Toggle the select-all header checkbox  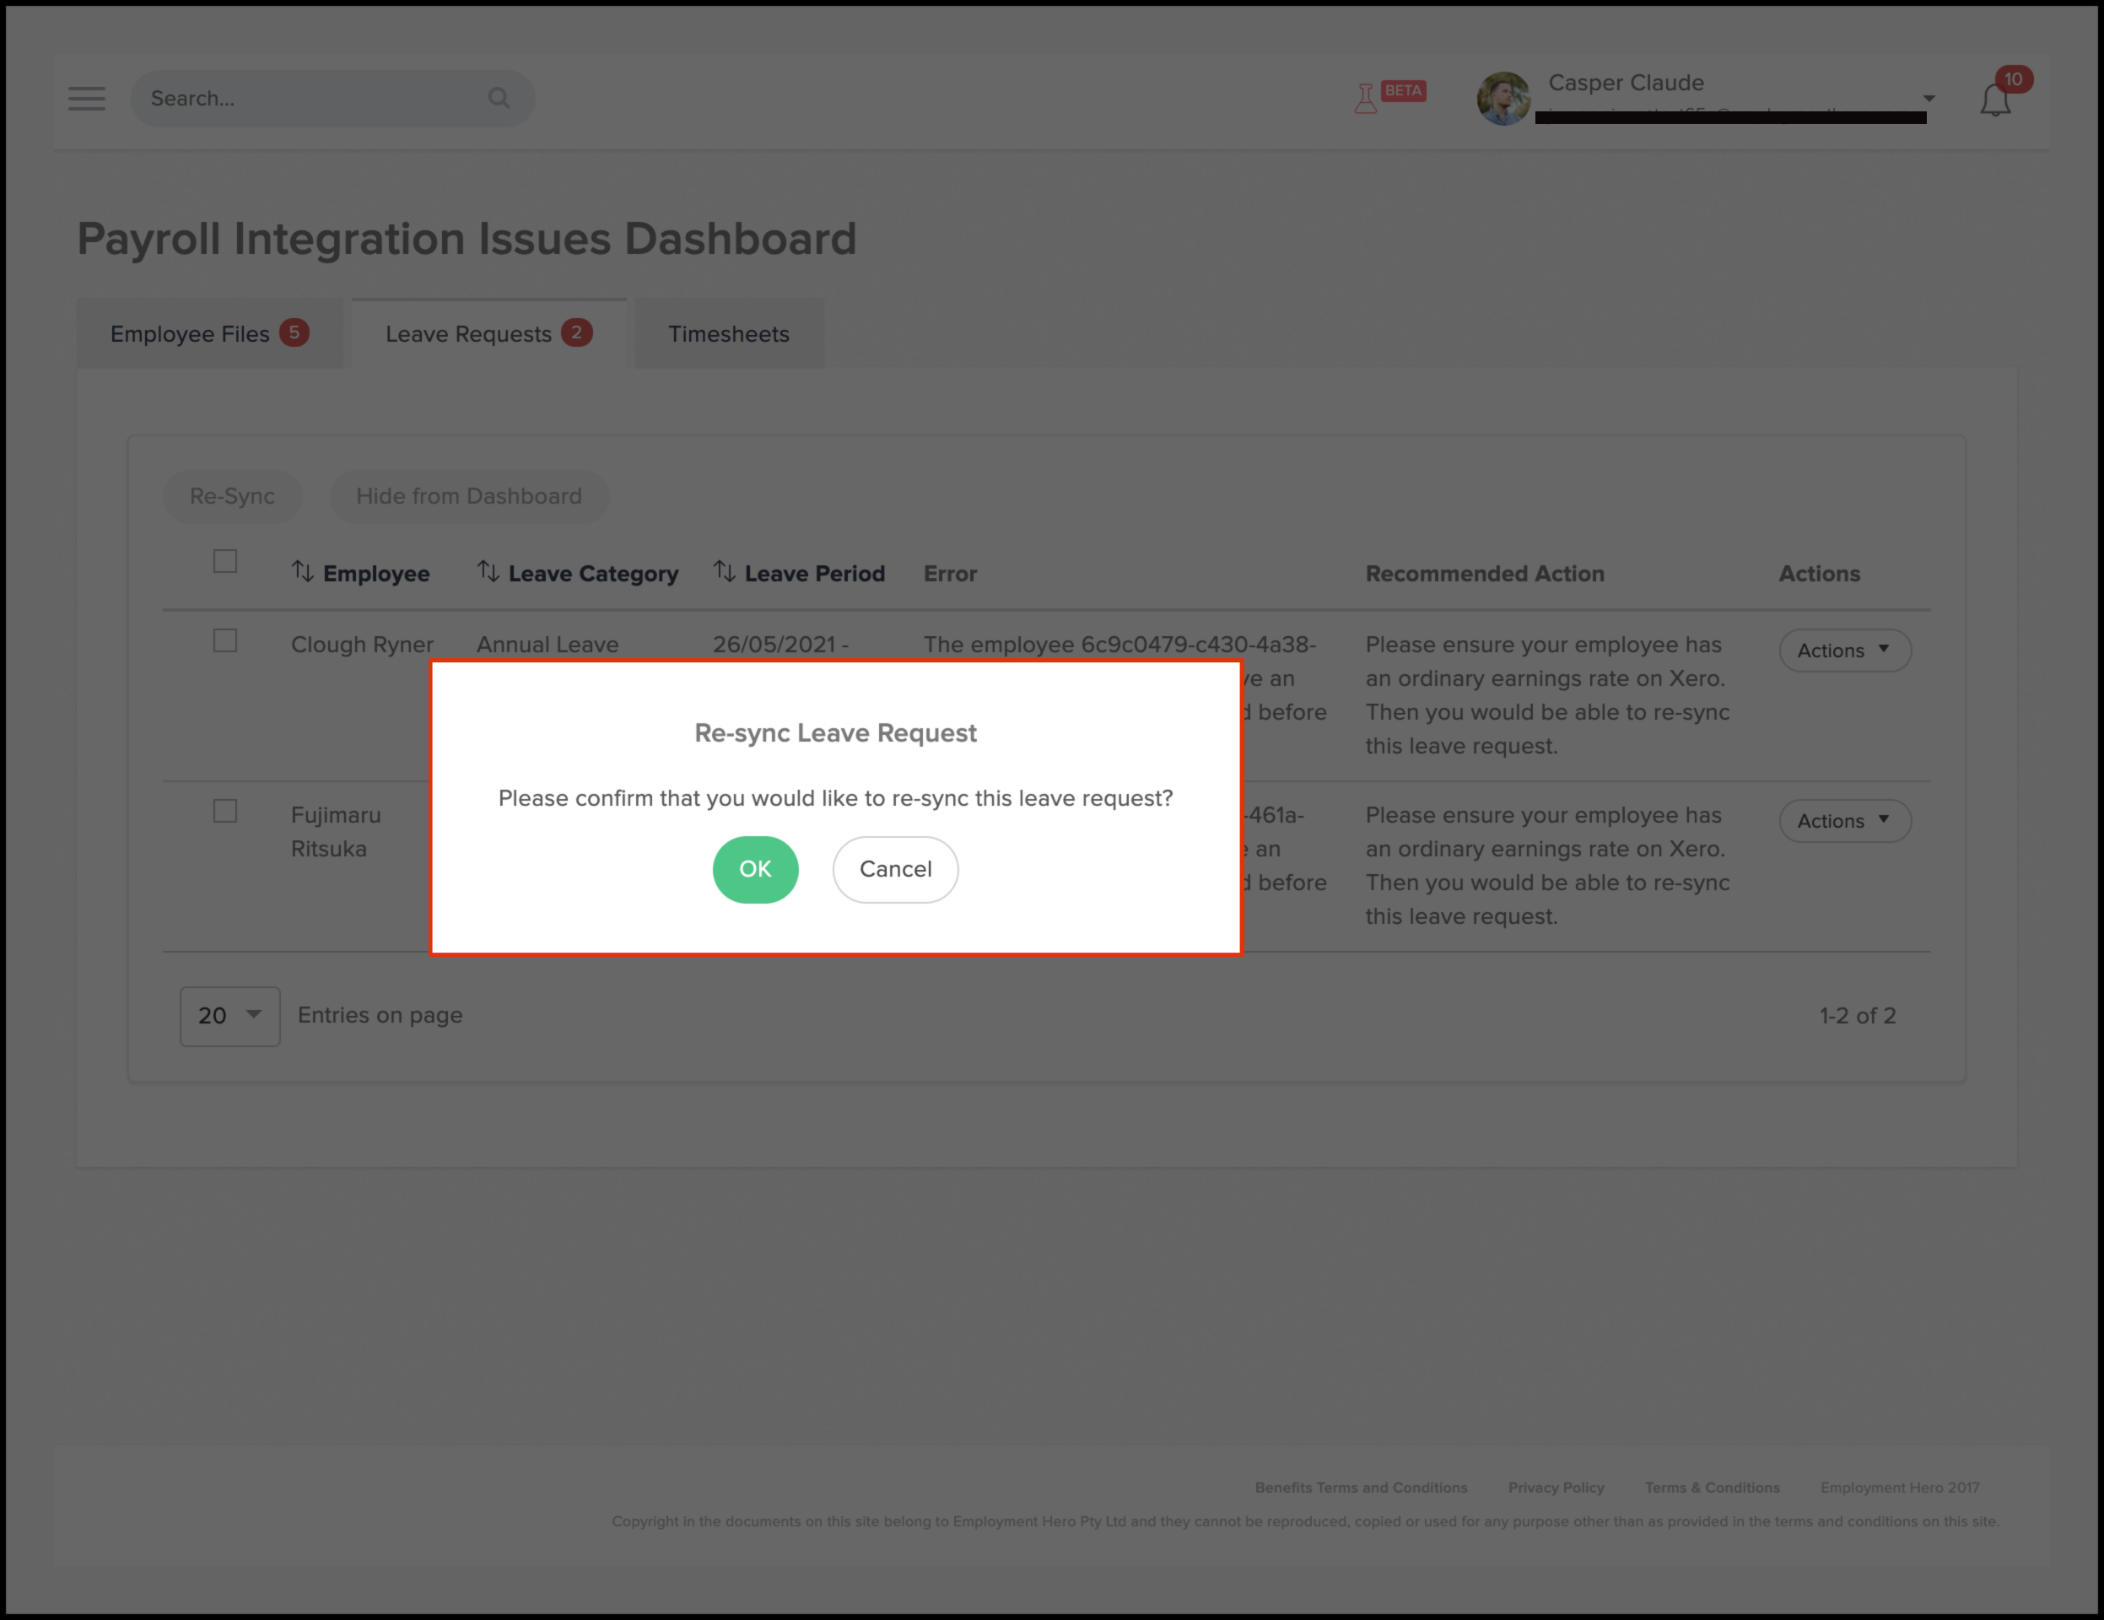(224, 562)
